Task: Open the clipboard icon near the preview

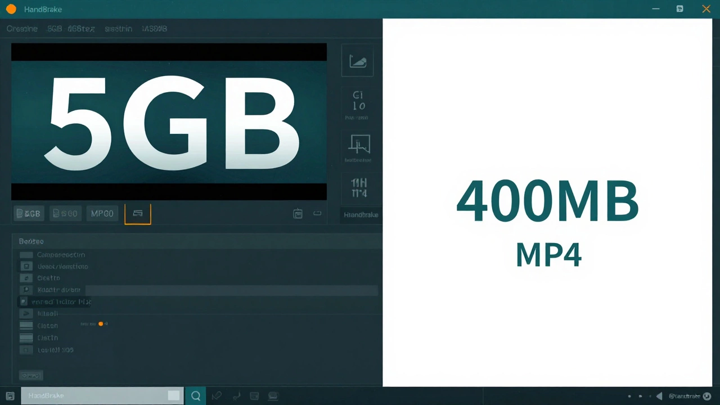Action: tap(298, 213)
